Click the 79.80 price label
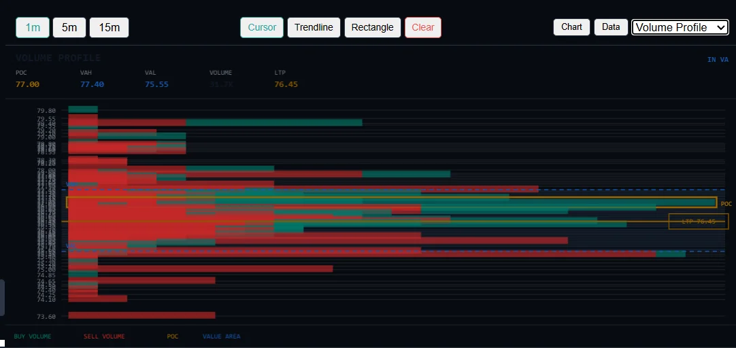 (x=46, y=111)
